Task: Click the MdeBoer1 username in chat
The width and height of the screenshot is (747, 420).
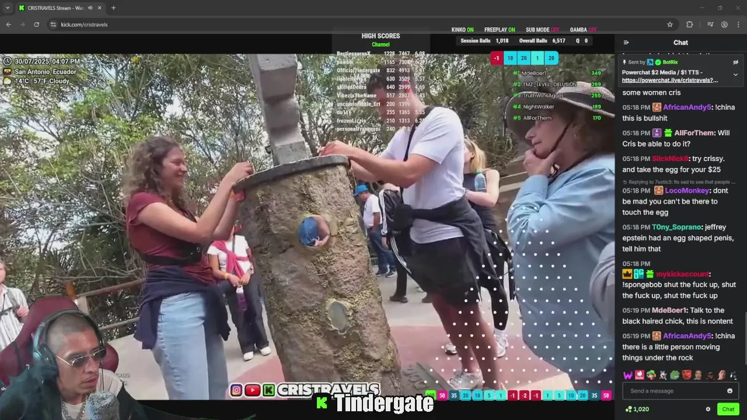Action: coord(669,310)
